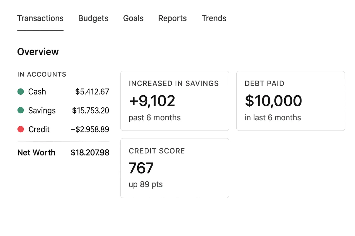
Task: Click the green dot beside Savings
Action: point(21,111)
